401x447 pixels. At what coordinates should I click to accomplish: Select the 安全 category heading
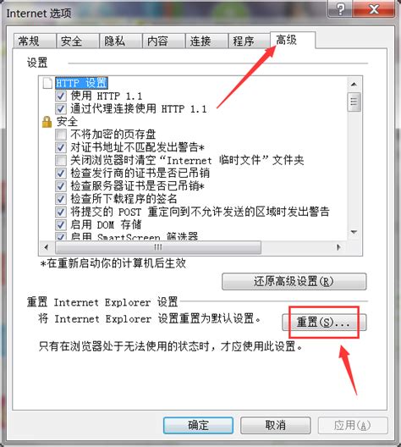pyautogui.click(x=67, y=122)
